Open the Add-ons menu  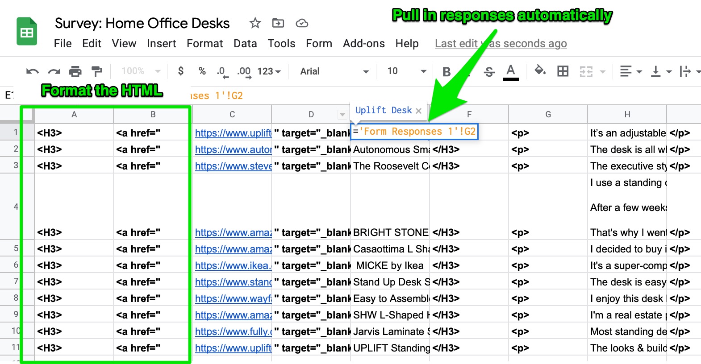[x=364, y=43]
